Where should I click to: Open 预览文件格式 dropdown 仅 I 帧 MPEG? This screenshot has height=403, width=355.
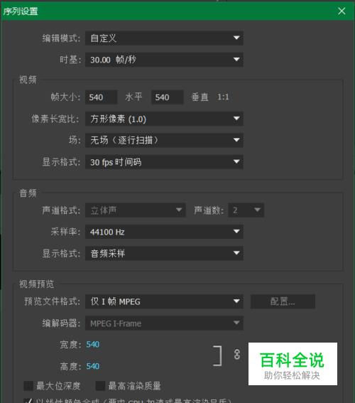164,301
